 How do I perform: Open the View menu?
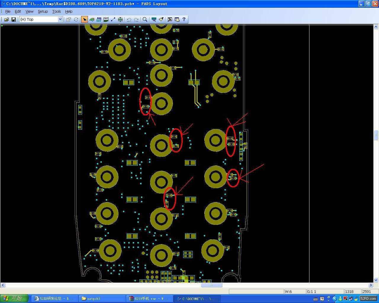(x=30, y=11)
